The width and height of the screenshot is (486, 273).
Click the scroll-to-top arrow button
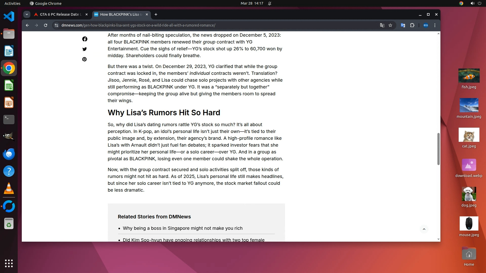[x=424, y=229]
